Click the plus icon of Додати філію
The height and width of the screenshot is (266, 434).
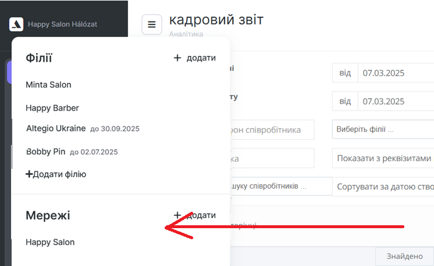tap(29, 174)
